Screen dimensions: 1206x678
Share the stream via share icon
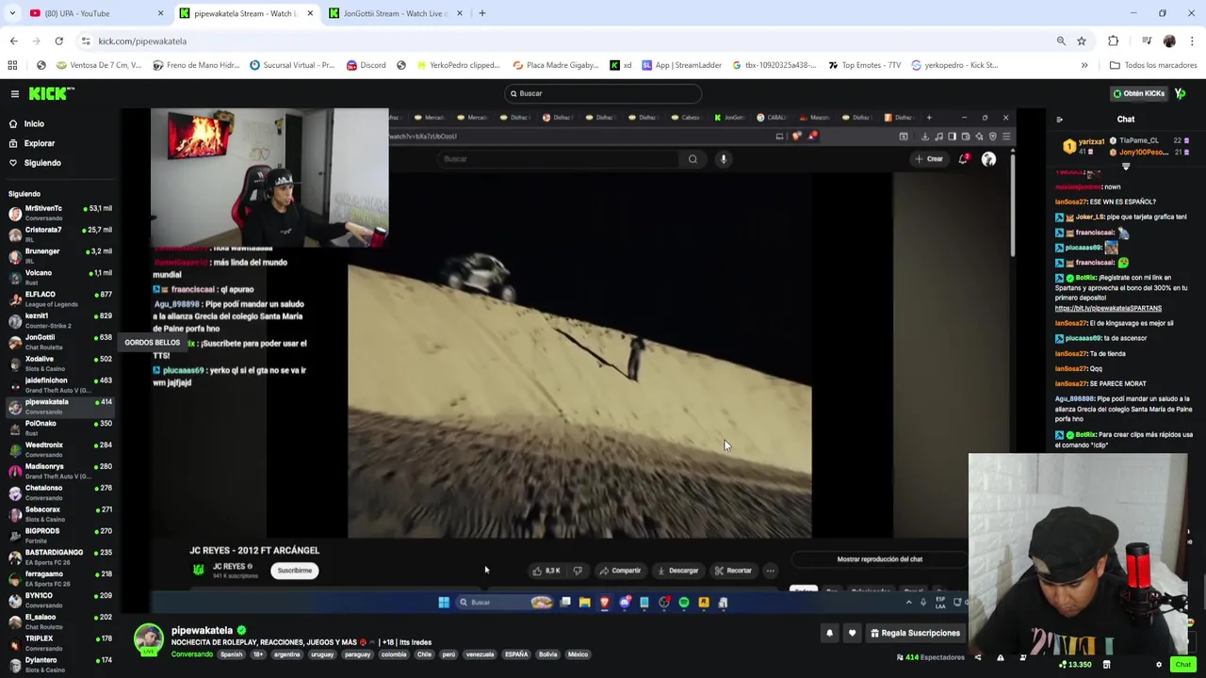click(978, 657)
